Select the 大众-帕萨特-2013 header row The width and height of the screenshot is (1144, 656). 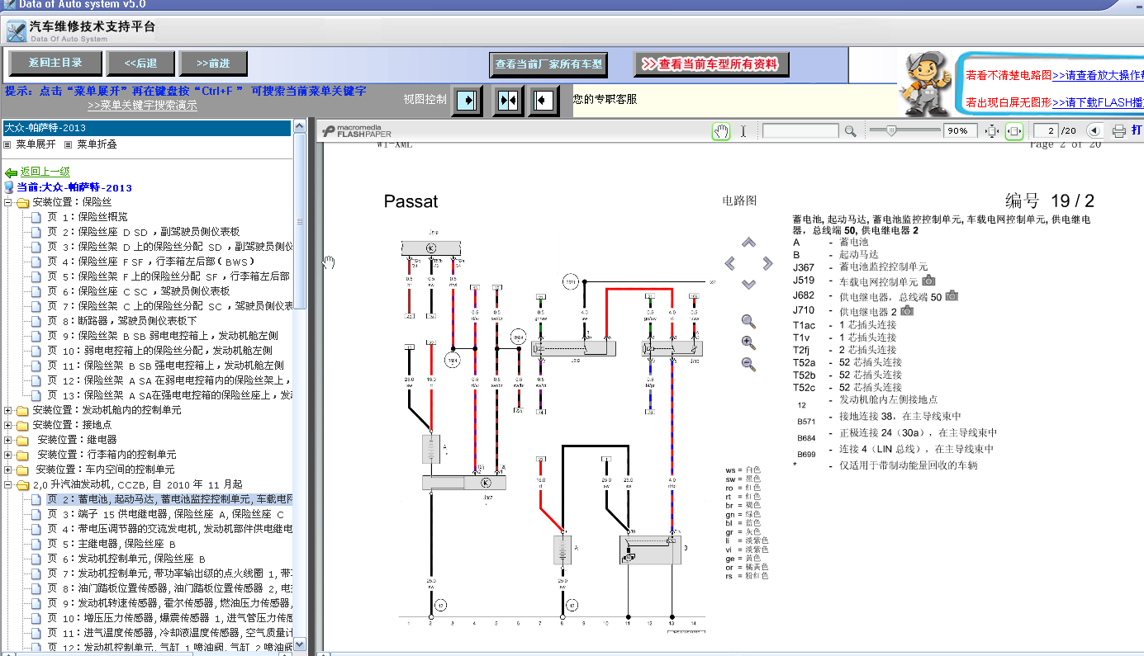[x=146, y=128]
